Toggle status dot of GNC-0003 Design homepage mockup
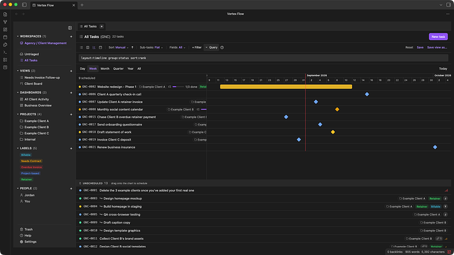The width and height of the screenshot is (454, 255). click(80, 198)
